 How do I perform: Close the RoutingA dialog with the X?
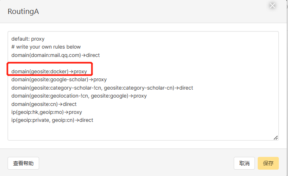[x=272, y=6]
